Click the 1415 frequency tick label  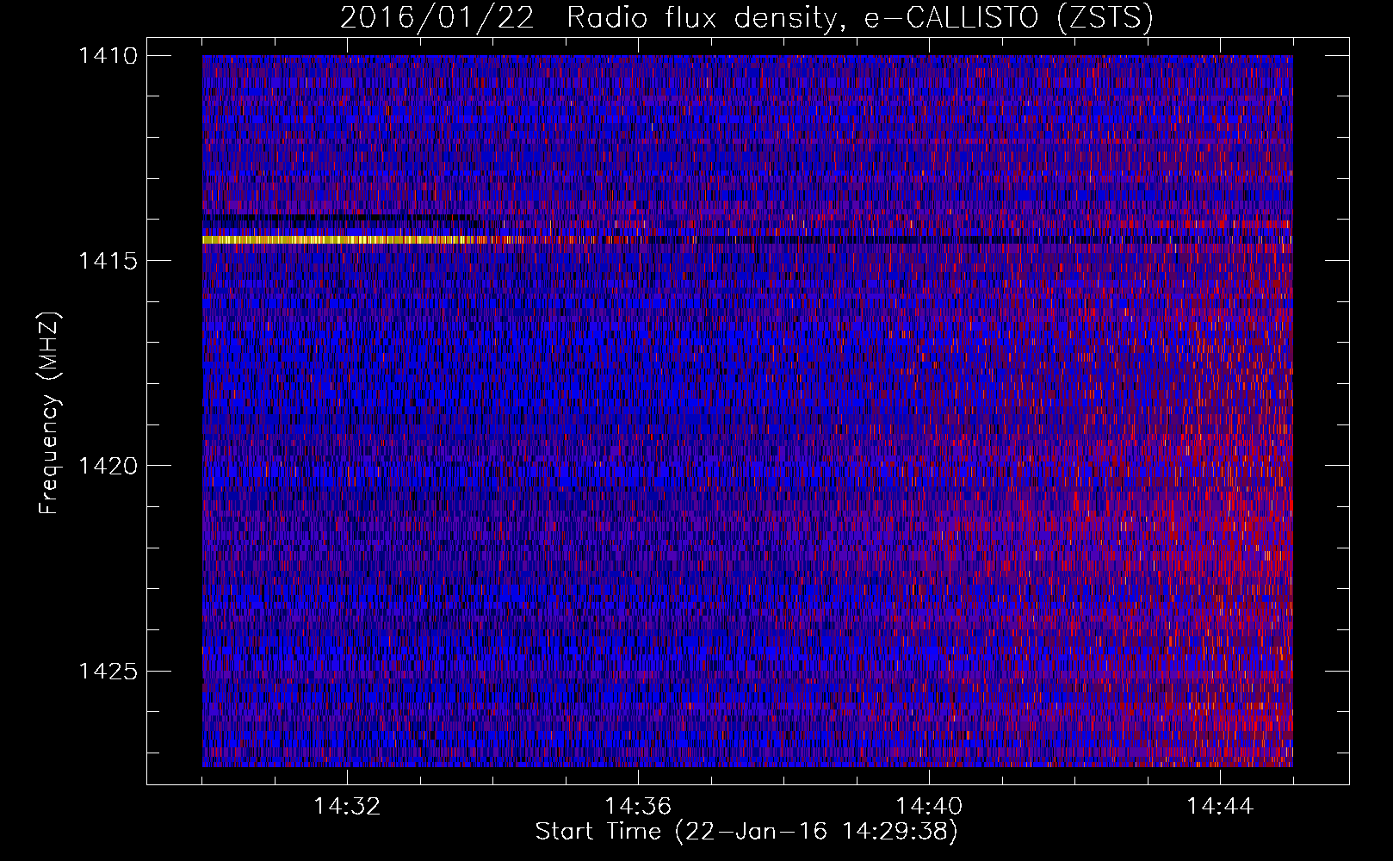[x=108, y=261]
